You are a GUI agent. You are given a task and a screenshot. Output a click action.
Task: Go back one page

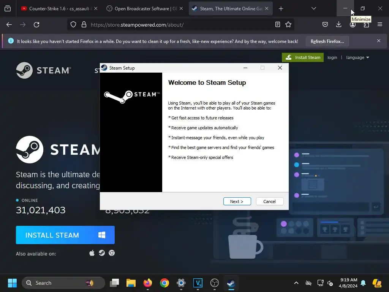pyautogui.click(x=9, y=25)
